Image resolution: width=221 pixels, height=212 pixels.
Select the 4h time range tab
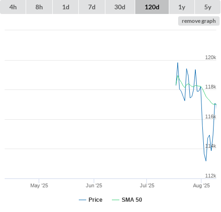13,7
